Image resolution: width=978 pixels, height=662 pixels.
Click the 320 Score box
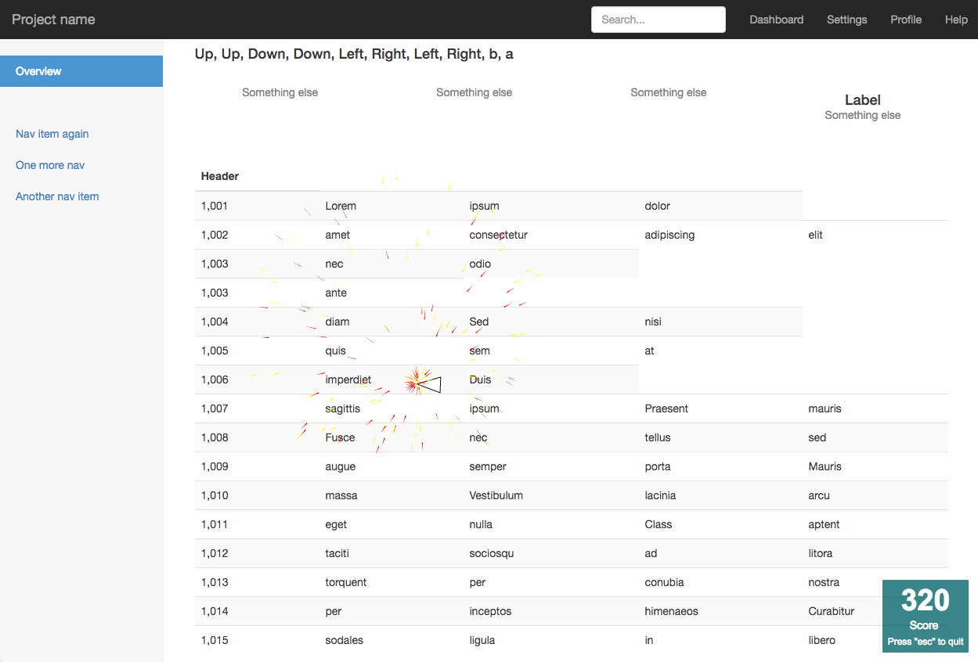tap(926, 616)
